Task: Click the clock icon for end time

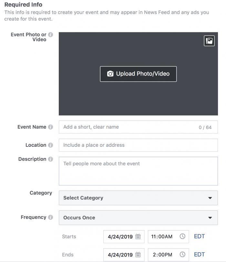Action: pyautogui.click(x=182, y=255)
